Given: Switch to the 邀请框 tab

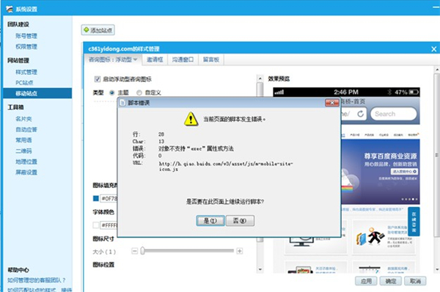Looking at the screenshot, I should point(155,59).
